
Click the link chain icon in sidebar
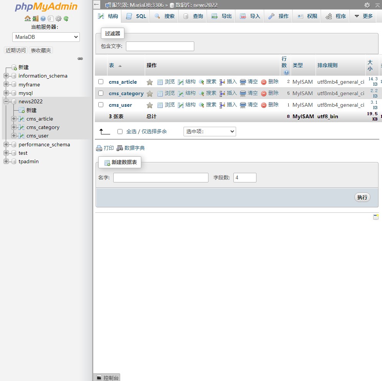coord(80,59)
